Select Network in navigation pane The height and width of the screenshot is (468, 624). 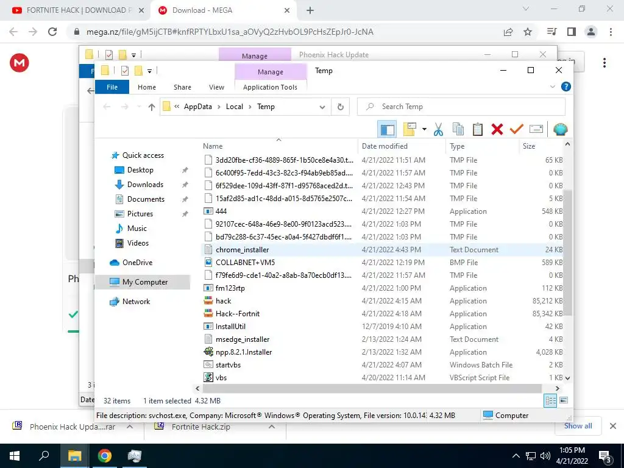tap(136, 302)
